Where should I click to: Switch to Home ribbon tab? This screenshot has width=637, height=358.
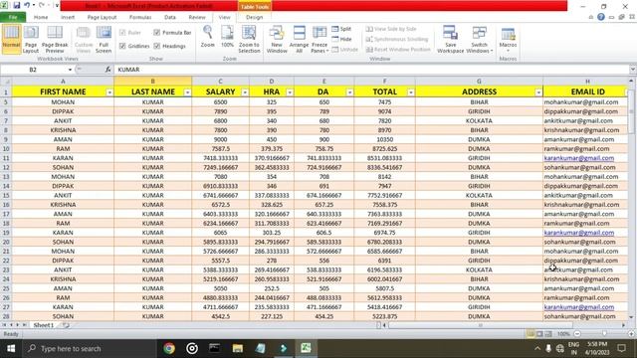tap(41, 17)
